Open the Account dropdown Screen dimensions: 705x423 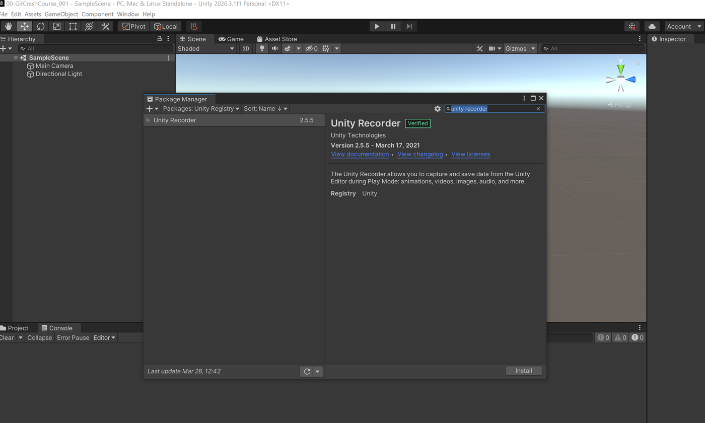pos(683,26)
